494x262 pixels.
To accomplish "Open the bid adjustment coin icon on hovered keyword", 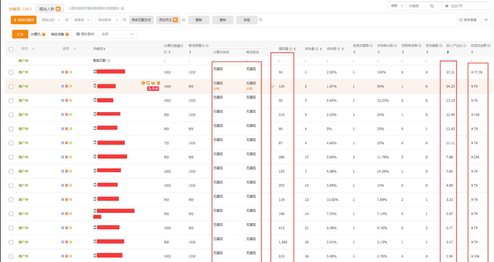I will 143,83.
